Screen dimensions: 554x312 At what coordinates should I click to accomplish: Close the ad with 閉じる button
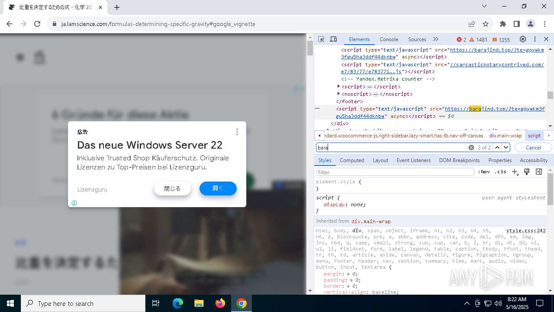coord(172,188)
